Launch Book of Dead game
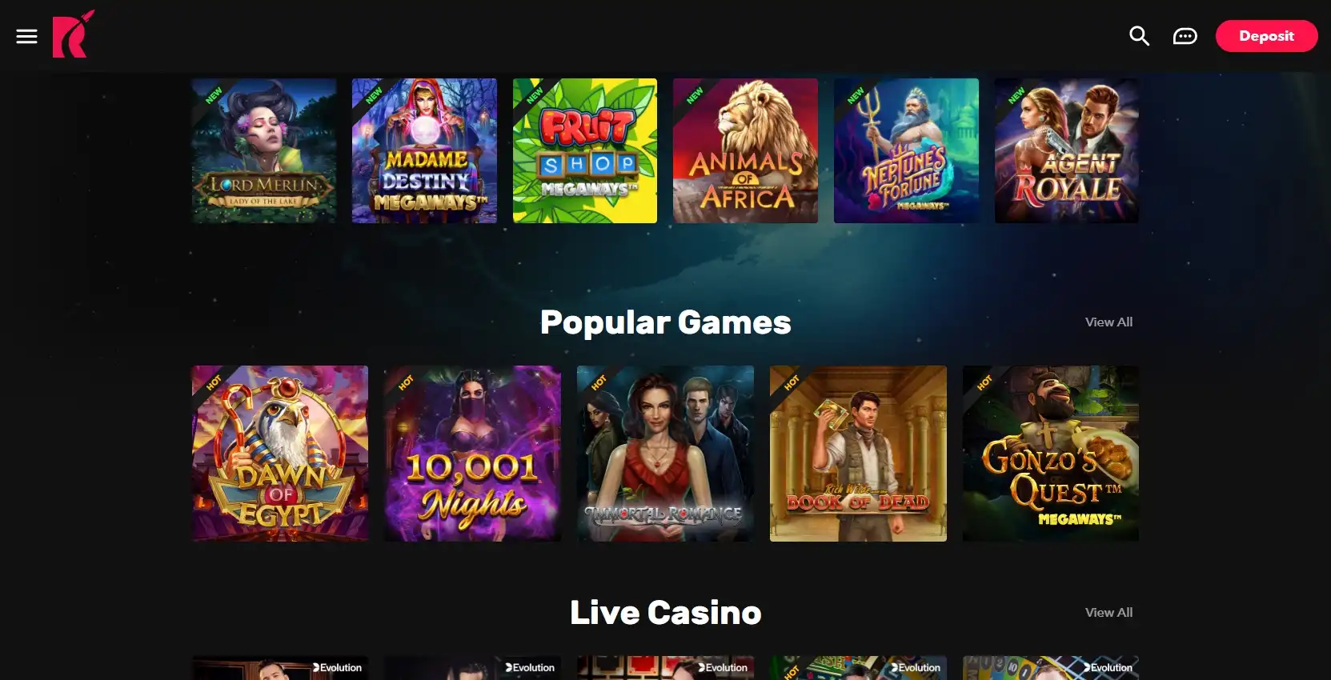Image resolution: width=1331 pixels, height=680 pixels. [x=858, y=454]
